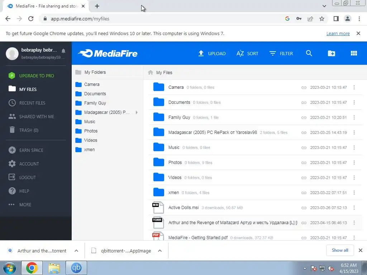This screenshot has width=367, height=275.
Task: Open three-dot menu for xmen folder
Action: pos(354,193)
